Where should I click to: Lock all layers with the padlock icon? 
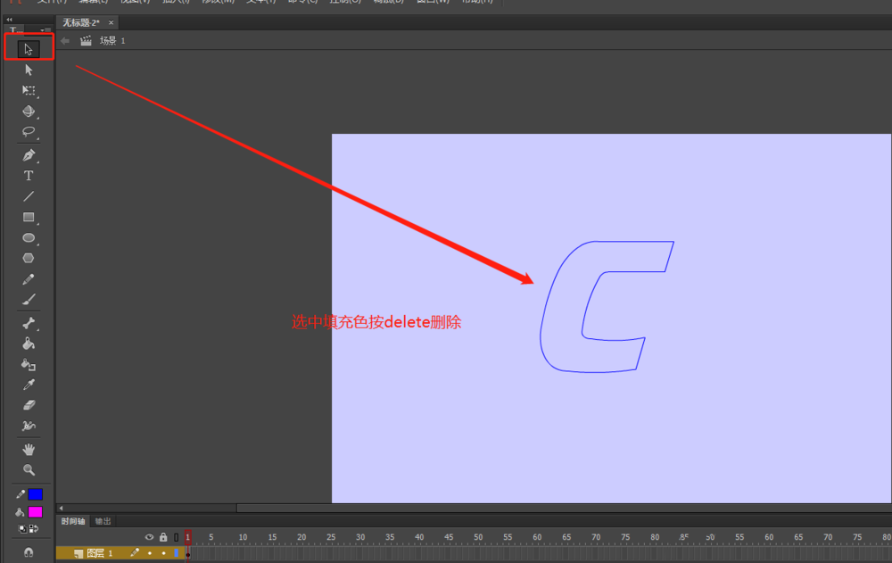(x=163, y=537)
